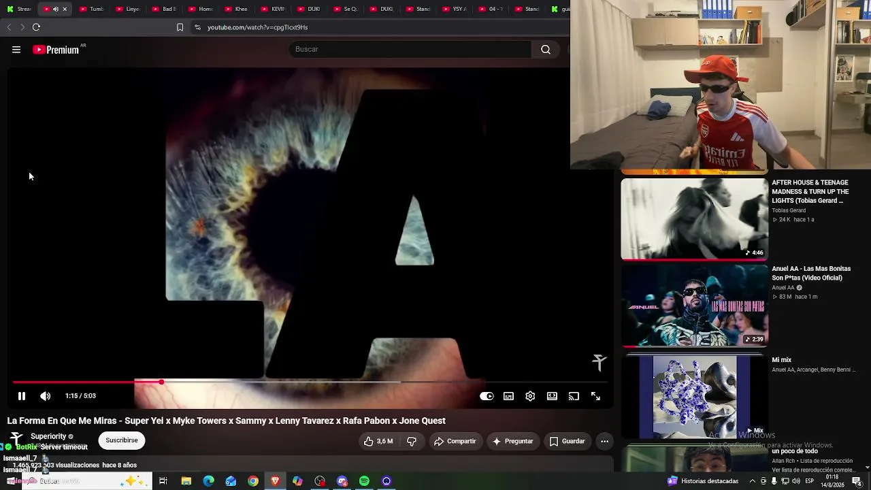Open the After House & Teenage Madness thumbnail
The width and height of the screenshot is (871, 490).
point(694,218)
